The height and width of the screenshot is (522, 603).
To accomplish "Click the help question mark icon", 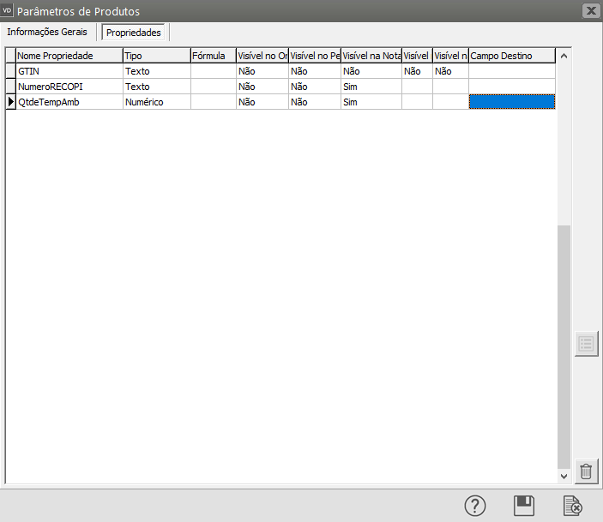I will click(475, 506).
